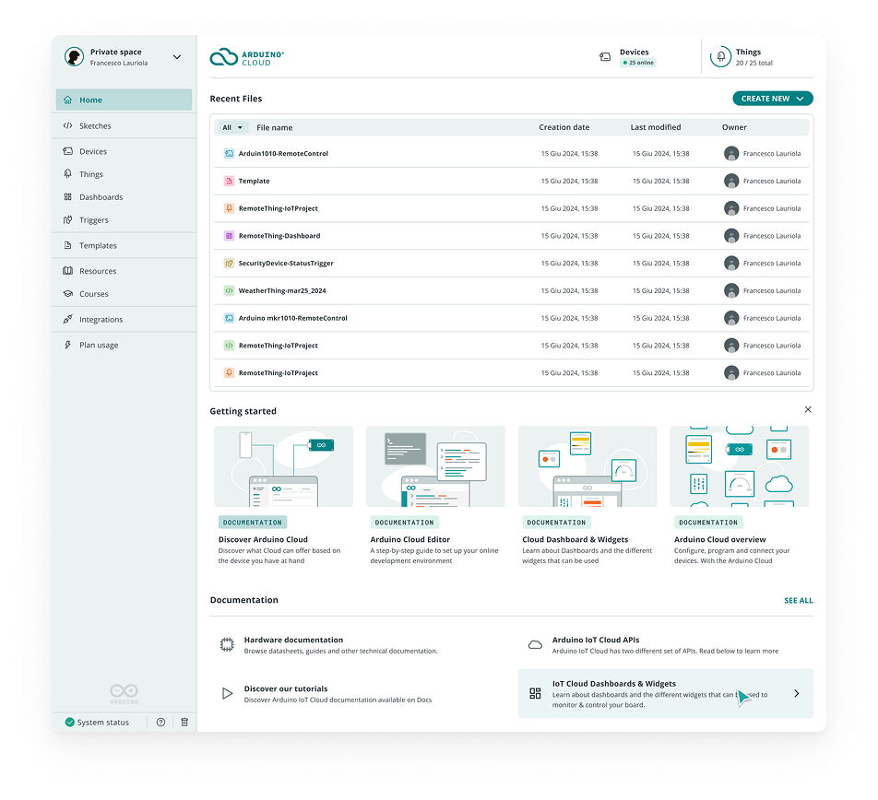878x800 pixels.
Task: Open Things in the sidebar
Action: pos(124,174)
